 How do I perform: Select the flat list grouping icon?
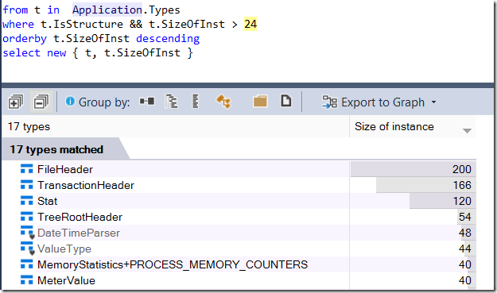196,102
